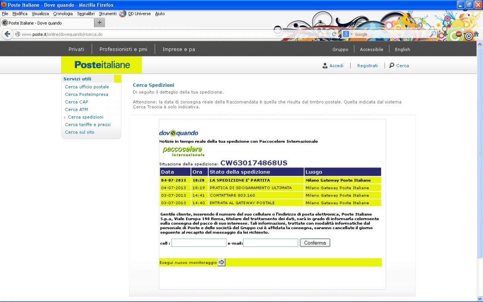Open the File menu
The width and height of the screenshot is (483, 302).
tap(5, 14)
